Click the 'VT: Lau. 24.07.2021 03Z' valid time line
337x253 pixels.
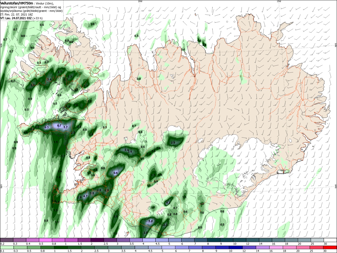[16, 18]
